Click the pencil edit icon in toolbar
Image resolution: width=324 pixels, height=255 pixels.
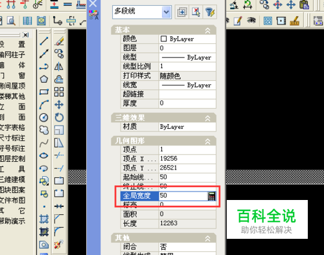click(x=238, y=21)
